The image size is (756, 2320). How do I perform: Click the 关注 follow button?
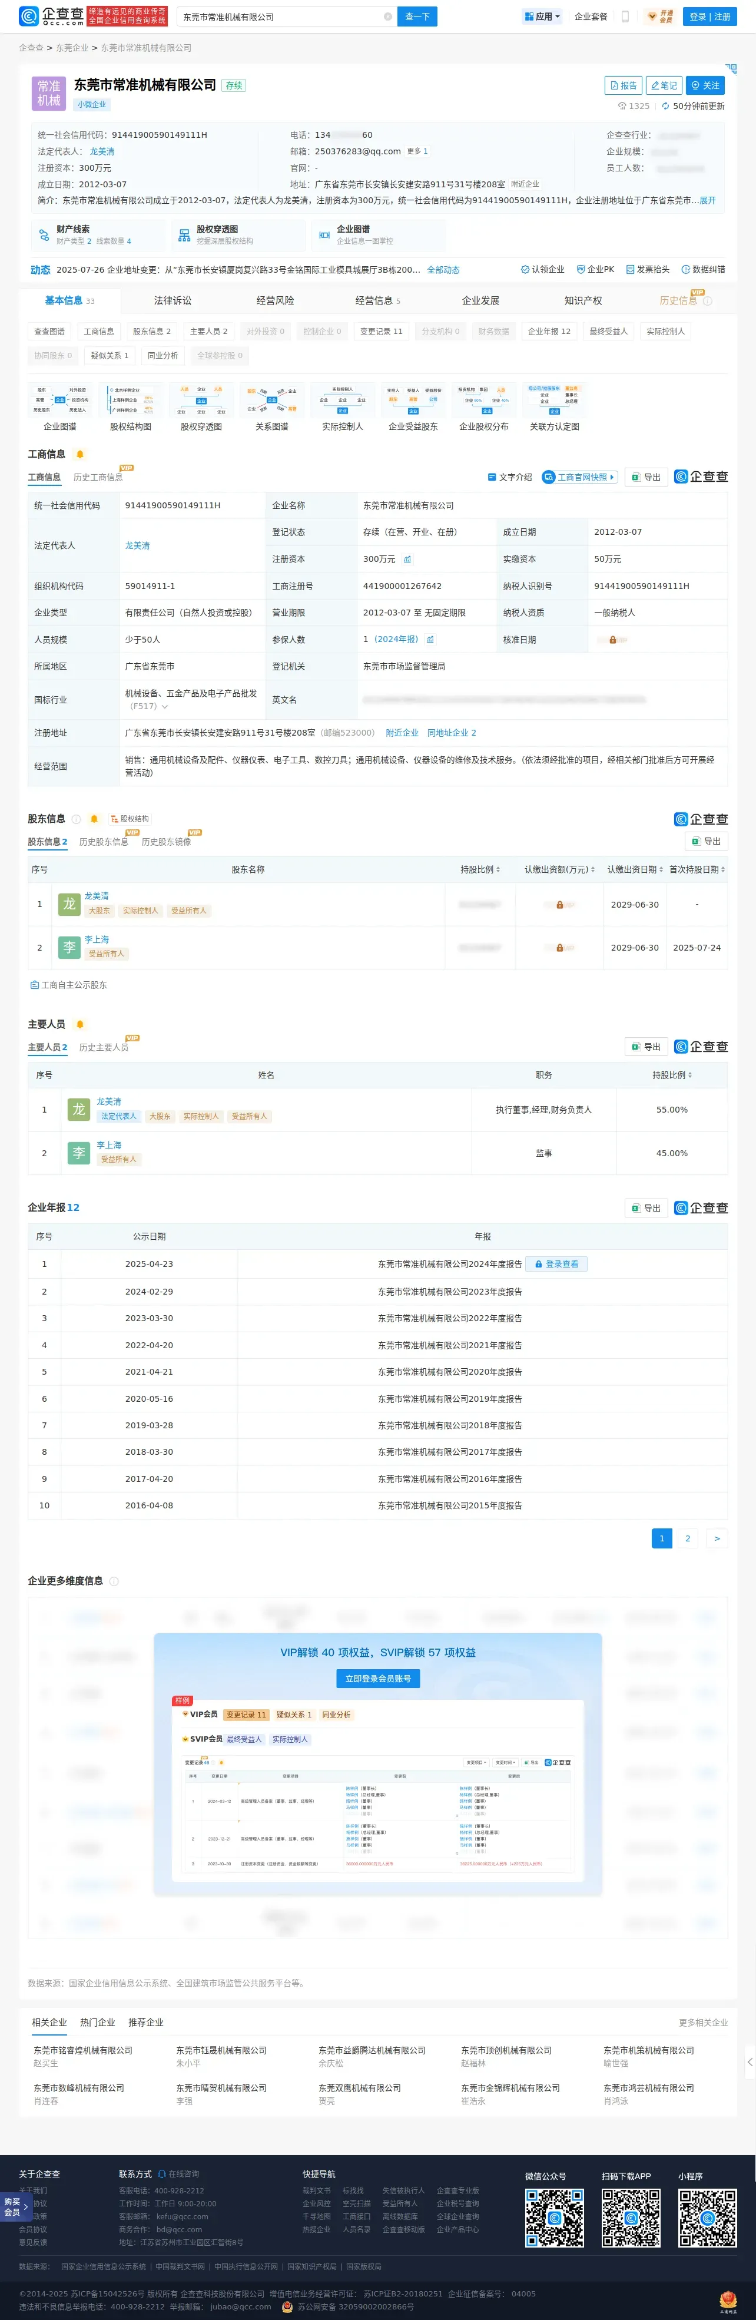[x=705, y=85]
